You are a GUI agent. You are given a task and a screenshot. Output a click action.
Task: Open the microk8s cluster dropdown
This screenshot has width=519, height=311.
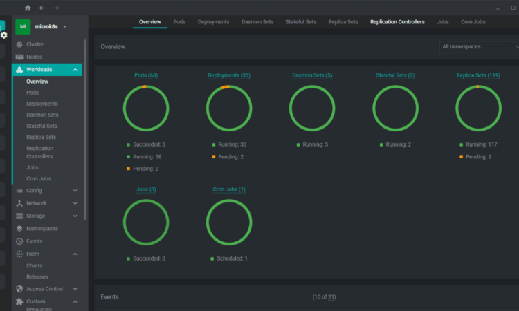pyautogui.click(x=64, y=26)
